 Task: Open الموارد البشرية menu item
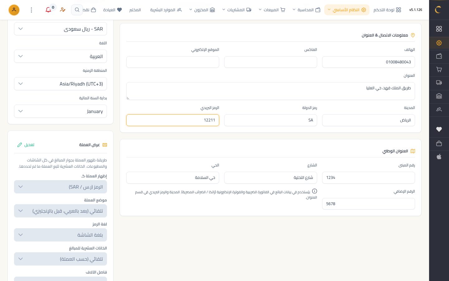[166, 10]
